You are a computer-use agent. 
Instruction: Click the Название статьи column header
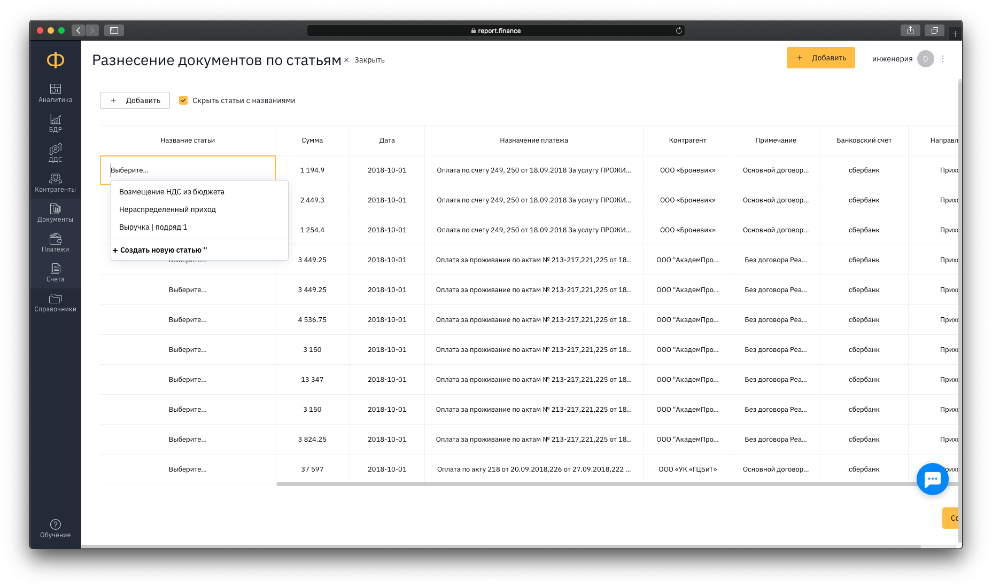click(188, 140)
